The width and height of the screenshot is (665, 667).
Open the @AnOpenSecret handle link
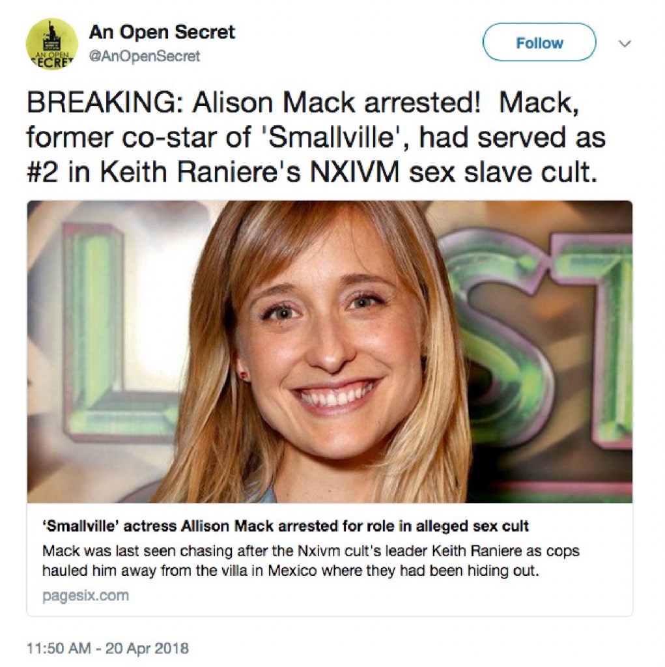pyautogui.click(x=144, y=57)
